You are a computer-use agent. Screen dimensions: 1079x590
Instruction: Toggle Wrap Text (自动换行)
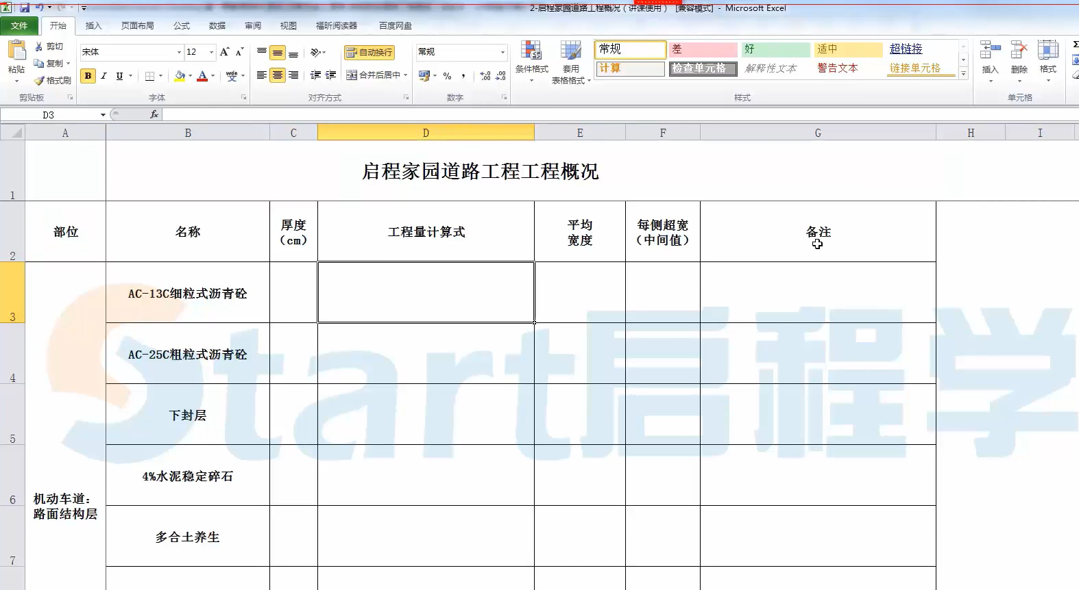[x=369, y=52]
